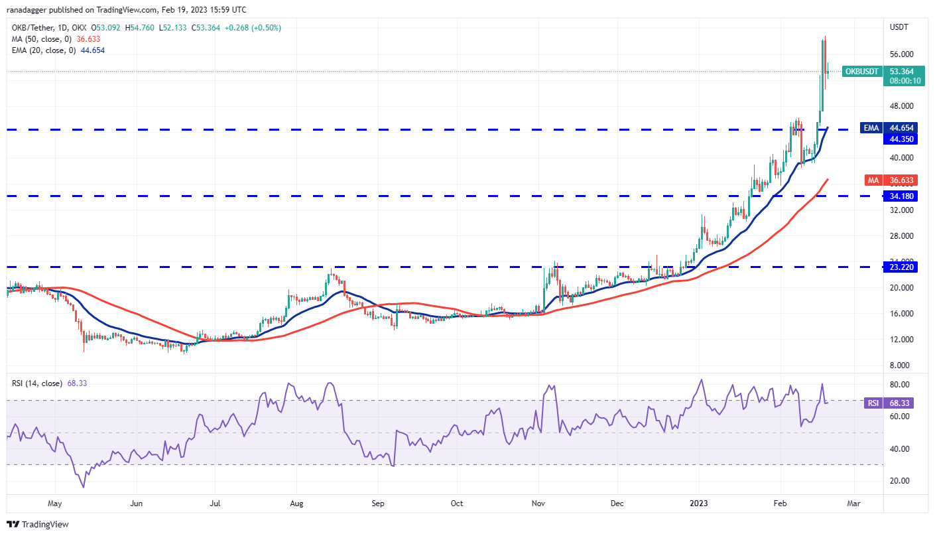
Task: Click the Aug marker on time axis
Action: point(296,503)
